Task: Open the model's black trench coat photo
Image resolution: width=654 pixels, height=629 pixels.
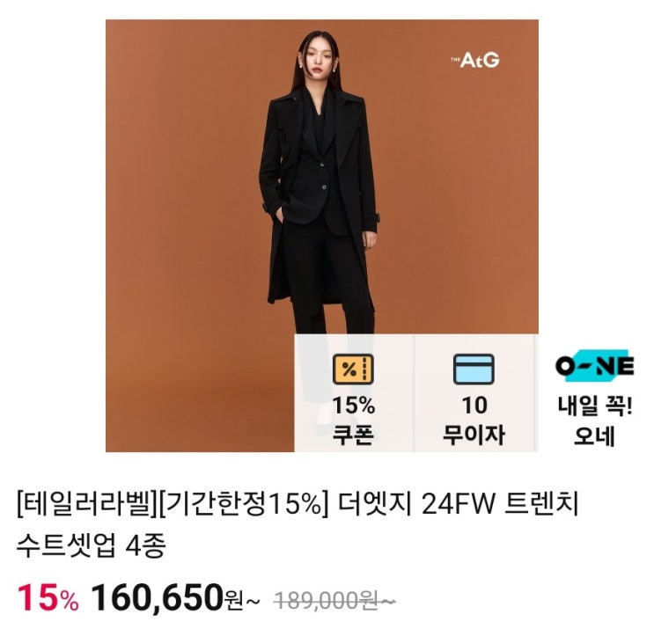Action: [322, 236]
